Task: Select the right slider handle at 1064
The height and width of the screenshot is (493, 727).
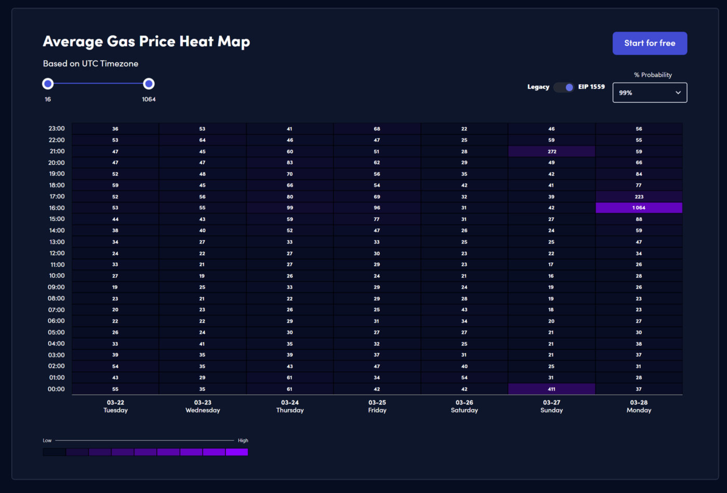Action: 149,84
